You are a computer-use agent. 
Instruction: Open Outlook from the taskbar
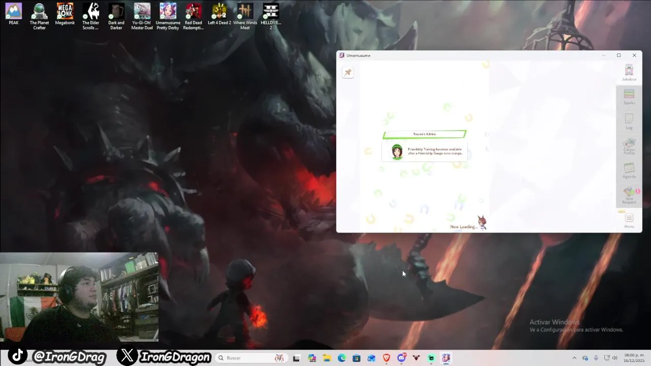tap(371, 358)
